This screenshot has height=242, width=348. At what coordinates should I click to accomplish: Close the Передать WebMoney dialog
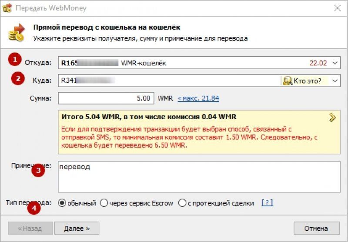(338, 8)
